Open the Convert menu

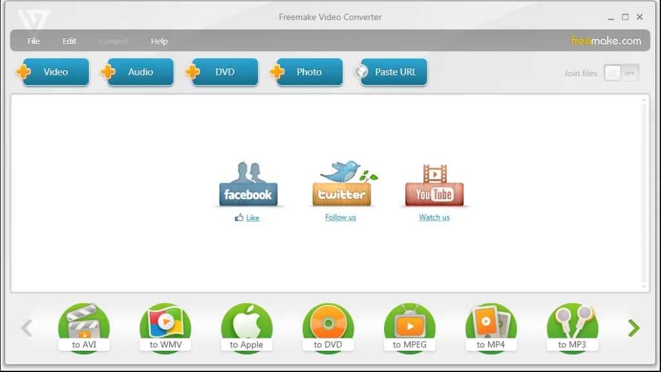[114, 41]
